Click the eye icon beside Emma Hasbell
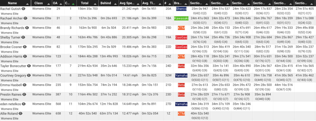 click(x=24, y=85)
